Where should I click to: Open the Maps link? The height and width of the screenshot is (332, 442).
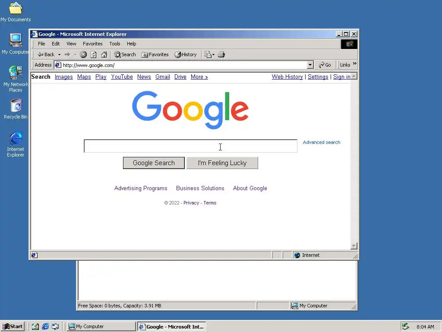[84, 77]
